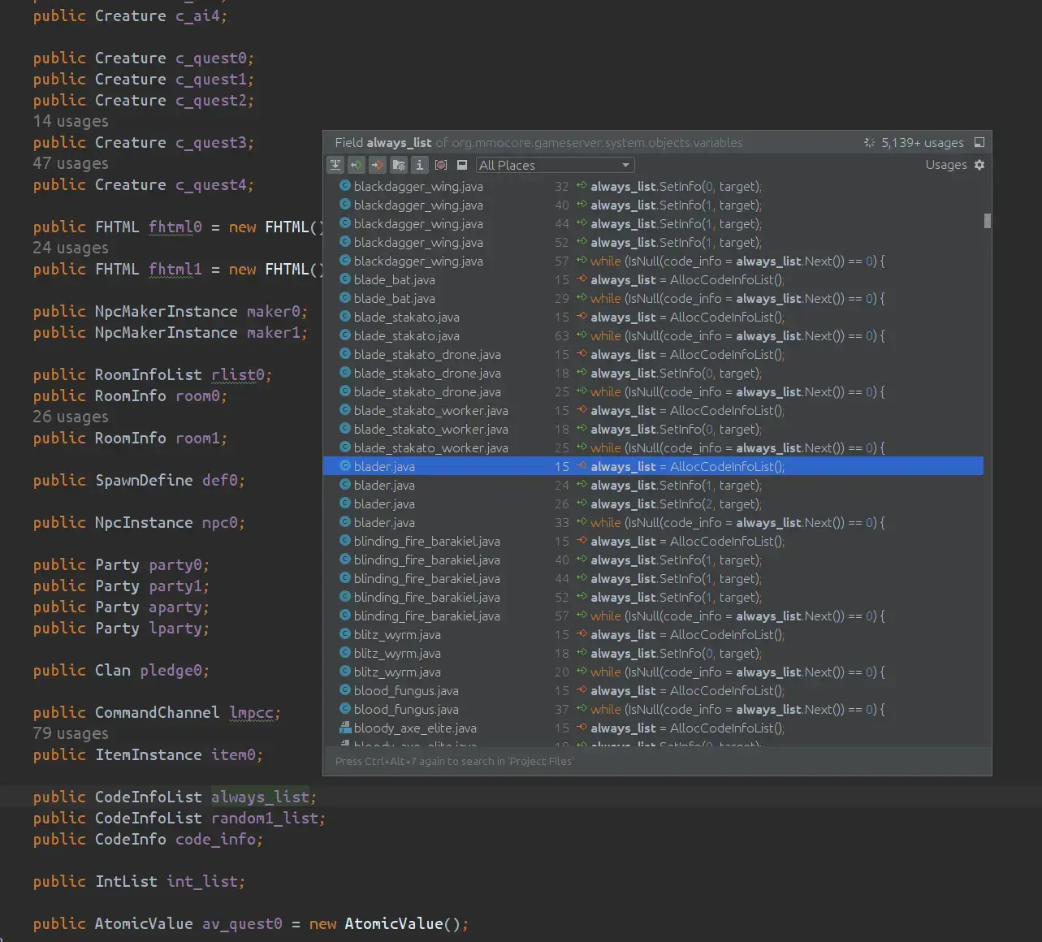Select blackdagger_wing.java usage at line 57

(x=653, y=261)
